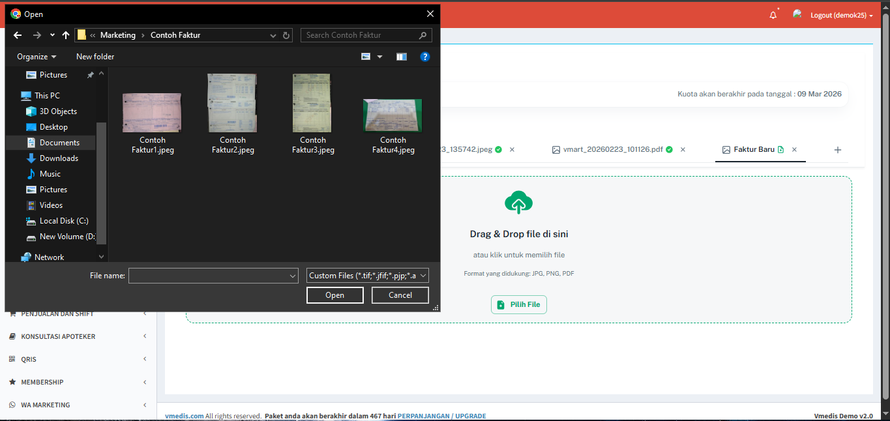The image size is (890, 421).
Task: Switch to vmart_20260223_101126.pdf tab
Action: (612, 150)
